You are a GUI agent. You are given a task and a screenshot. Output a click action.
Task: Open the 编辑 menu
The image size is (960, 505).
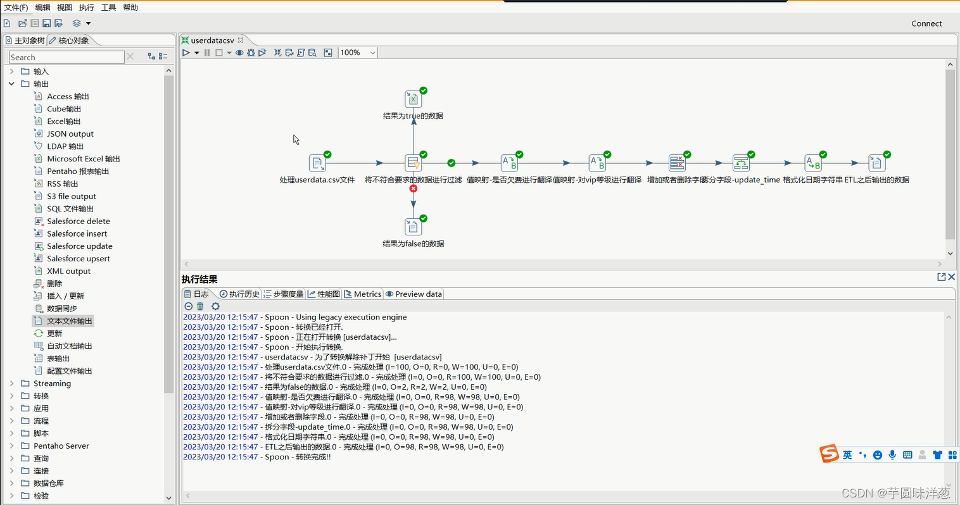(42, 8)
